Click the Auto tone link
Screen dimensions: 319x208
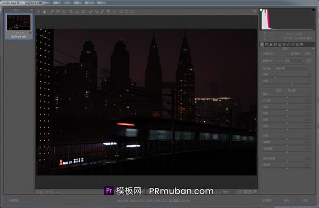(279, 90)
